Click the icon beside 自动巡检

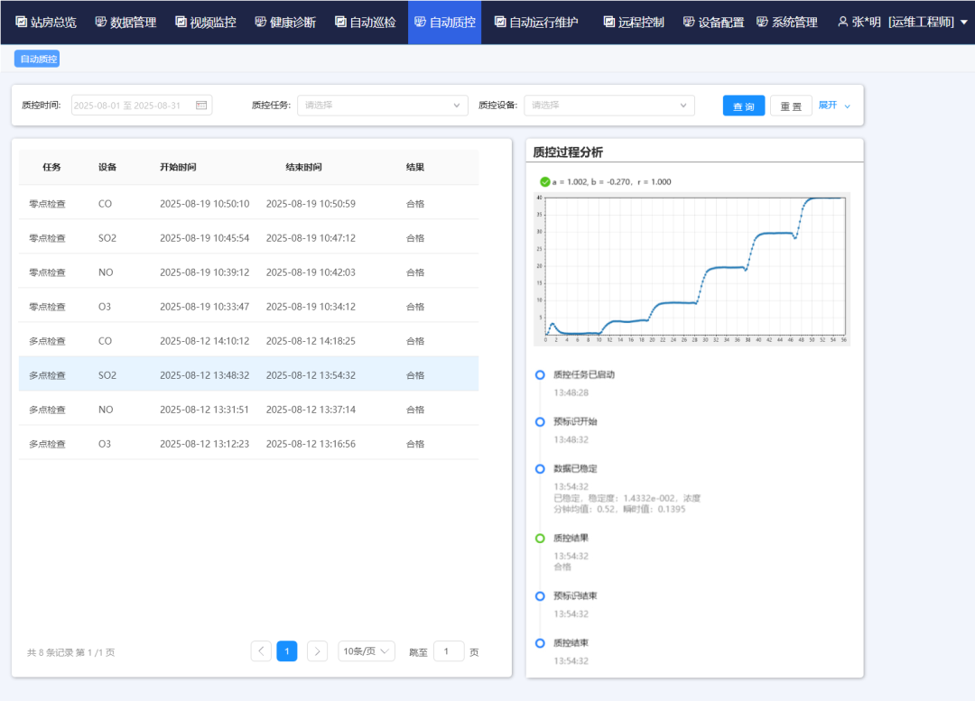pyautogui.click(x=340, y=22)
